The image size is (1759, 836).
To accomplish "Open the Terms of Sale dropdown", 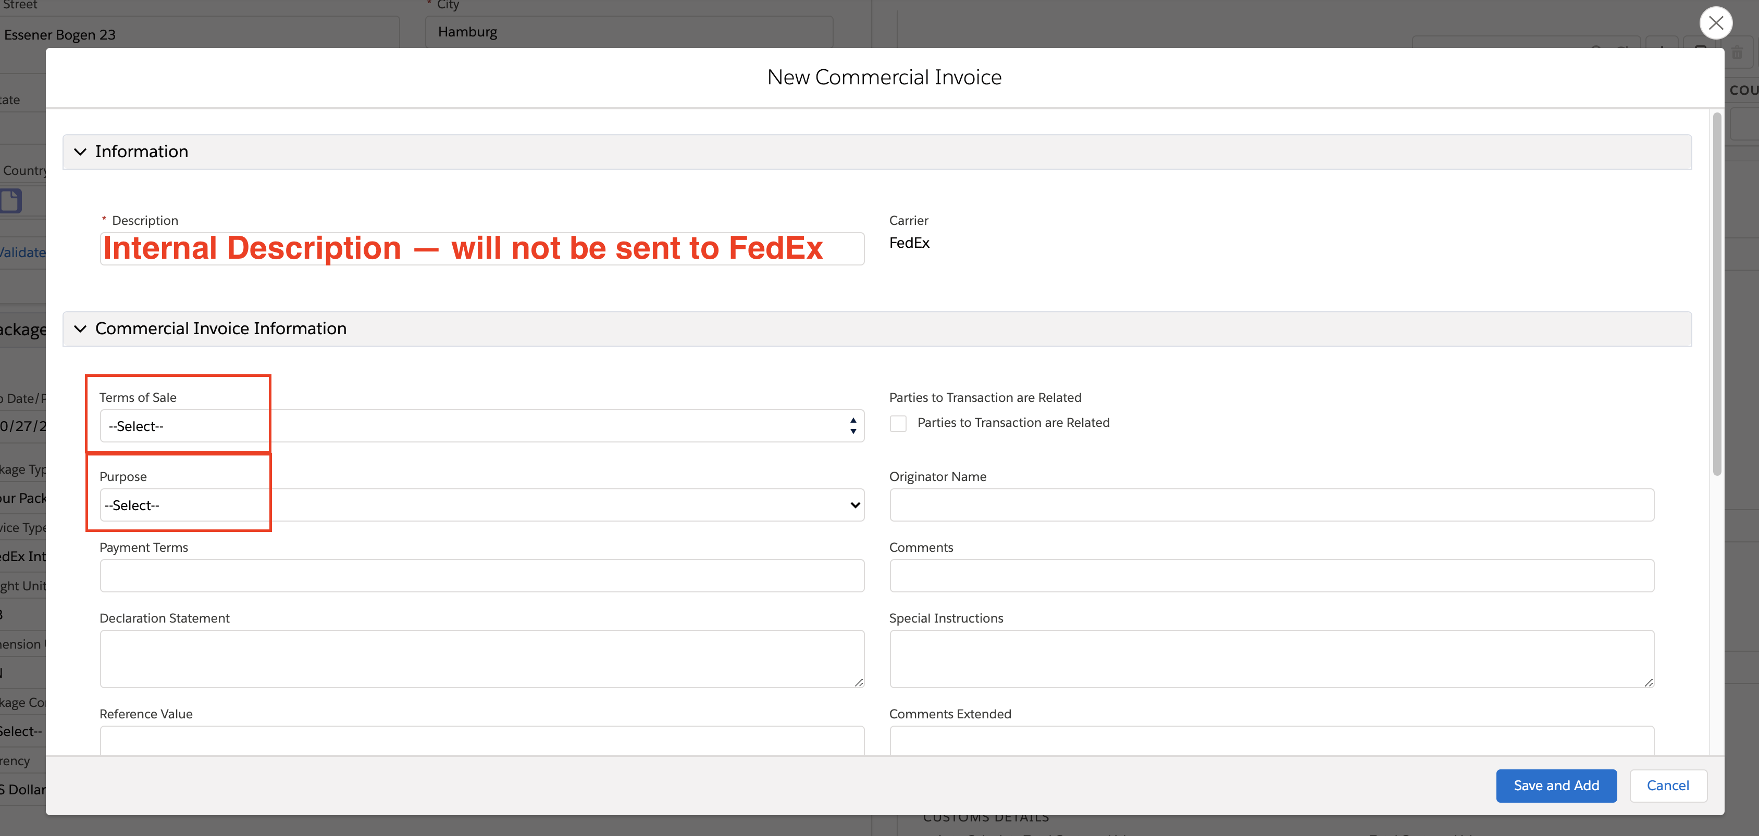I will pyautogui.click(x=481, y=426).
